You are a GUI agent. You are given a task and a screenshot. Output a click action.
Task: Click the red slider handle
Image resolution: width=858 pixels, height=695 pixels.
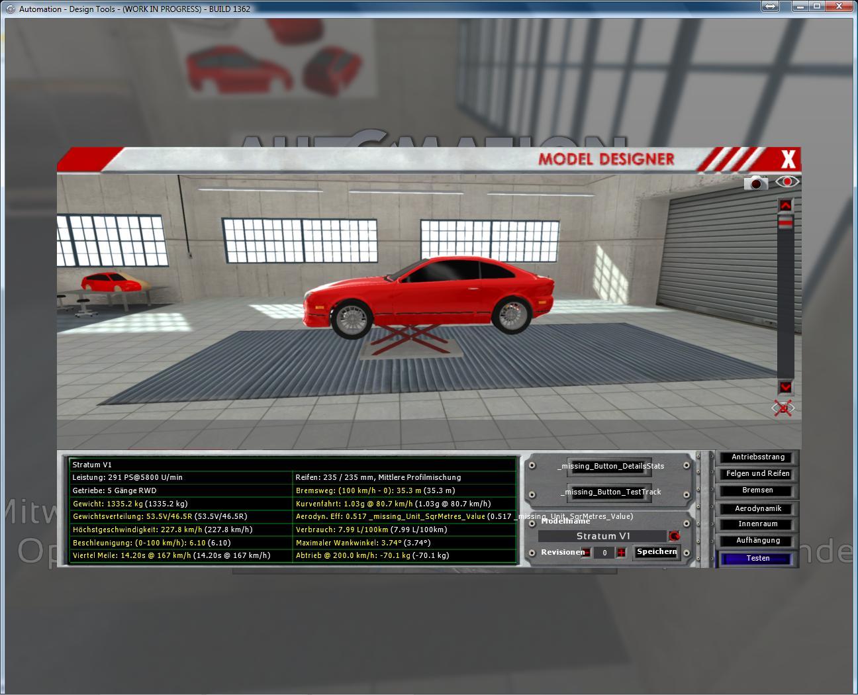pos(785,224)
